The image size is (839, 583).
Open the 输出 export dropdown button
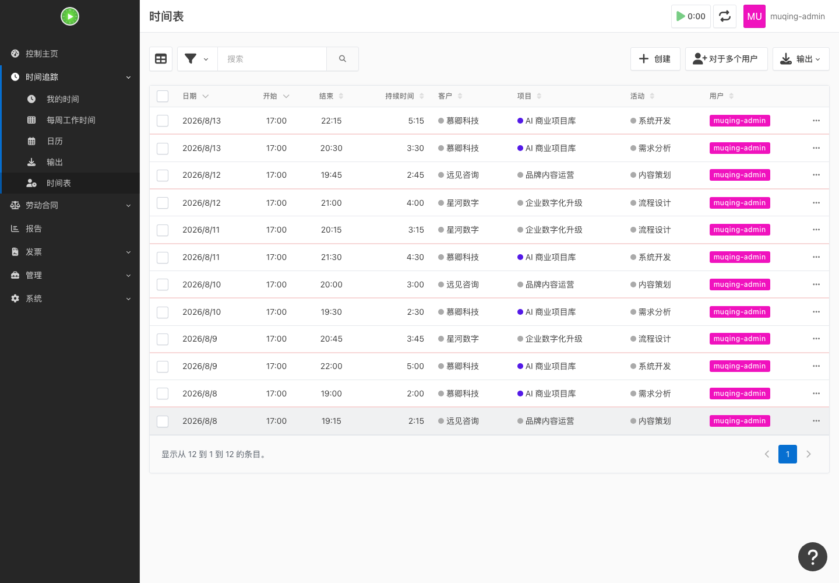point(801,59)
